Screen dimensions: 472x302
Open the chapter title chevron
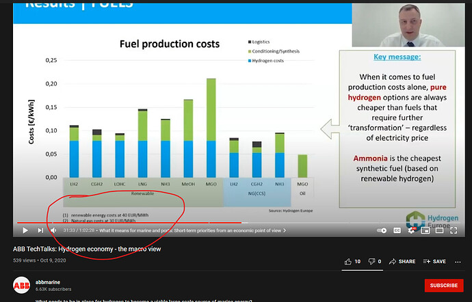(x=285, y=231)
